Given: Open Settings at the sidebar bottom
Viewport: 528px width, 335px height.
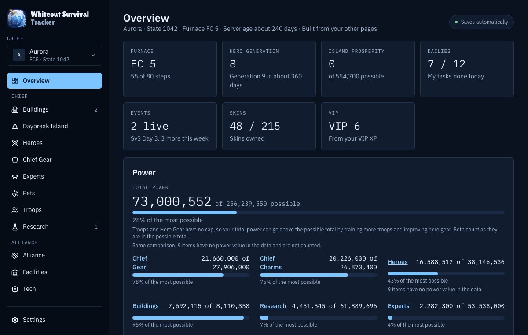Looking at the screenshot, I should (x=55, y=320).
